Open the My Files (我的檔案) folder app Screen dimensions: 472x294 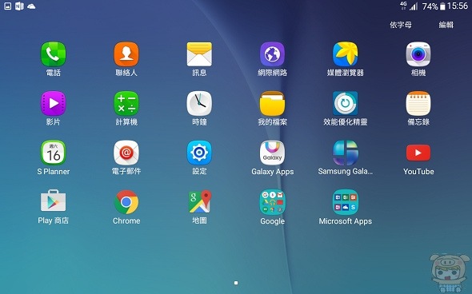(x=273, y=103)
